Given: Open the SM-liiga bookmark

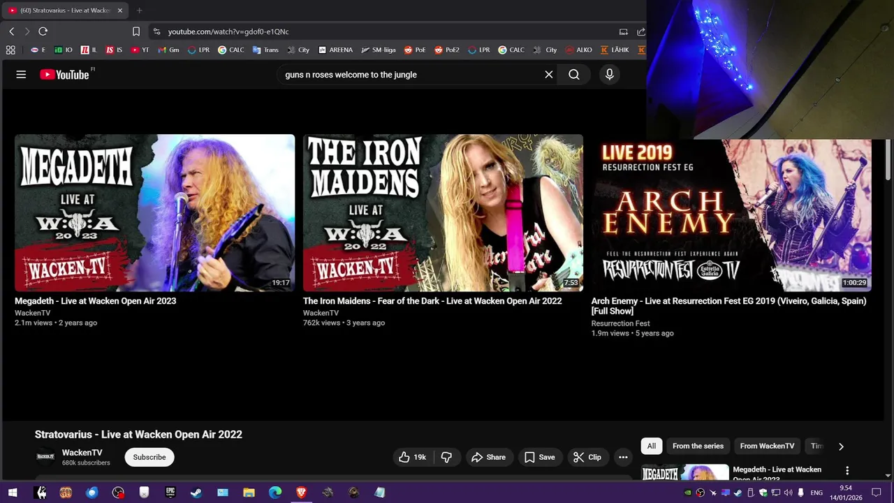Looking at the screenshot, I should 379,50.
